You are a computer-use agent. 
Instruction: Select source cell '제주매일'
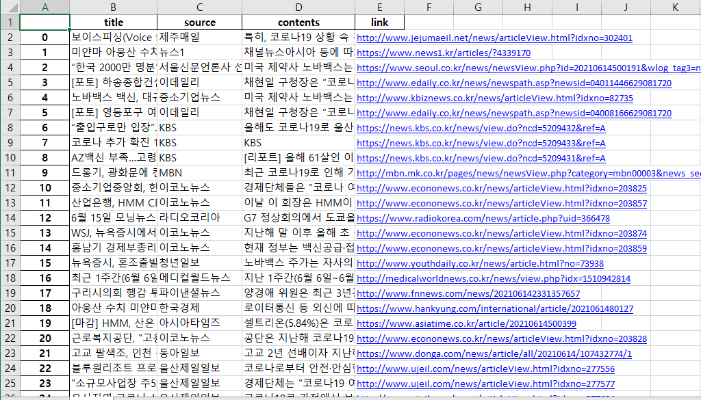click(x=199, y=38)
